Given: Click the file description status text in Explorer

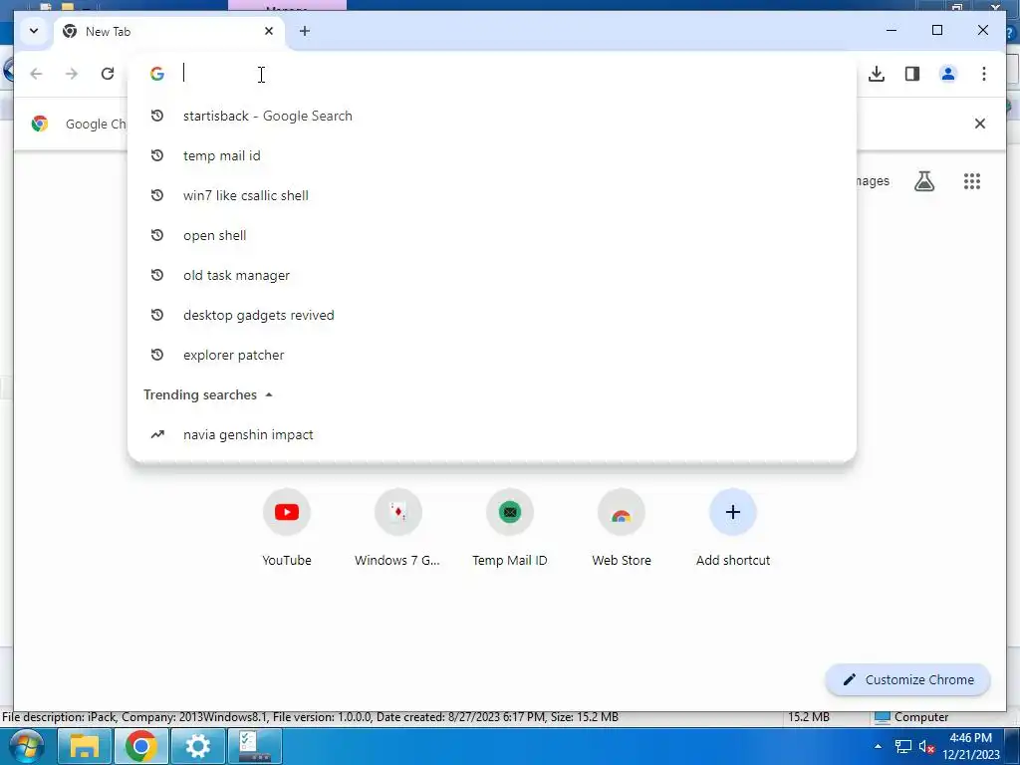Looking at the screenshot, I should point(311,717).
